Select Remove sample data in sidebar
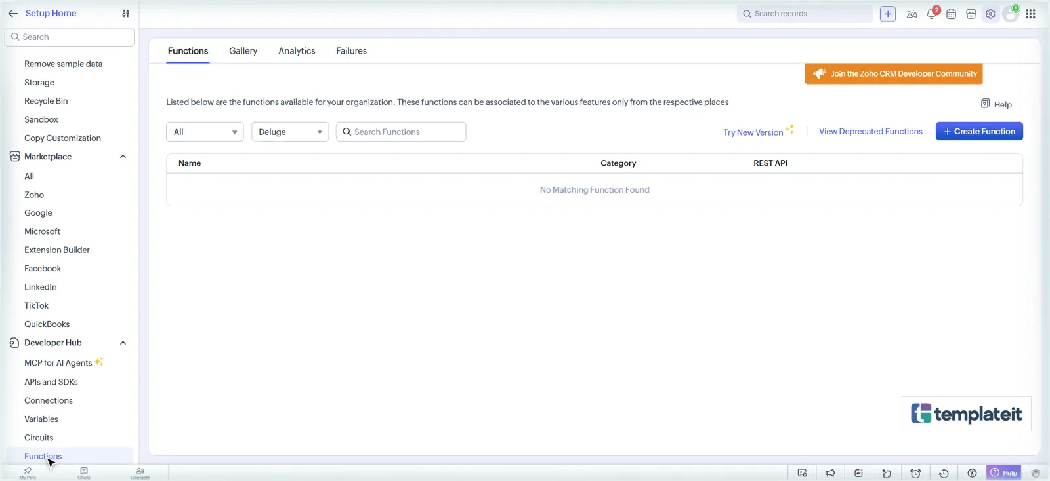1050x481 pixels. coord(63,64)
